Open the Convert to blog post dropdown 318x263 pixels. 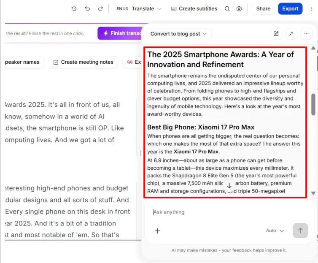[178, 34]
